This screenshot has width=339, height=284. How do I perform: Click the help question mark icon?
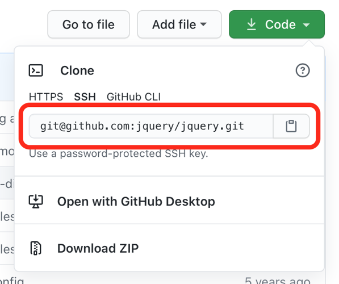pyautogui.click(x=303, y=70)
